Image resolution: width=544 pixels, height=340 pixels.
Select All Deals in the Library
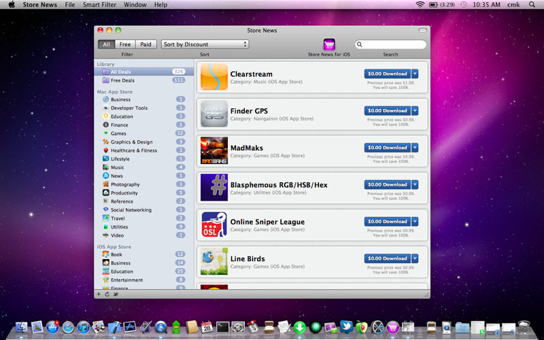144,71
